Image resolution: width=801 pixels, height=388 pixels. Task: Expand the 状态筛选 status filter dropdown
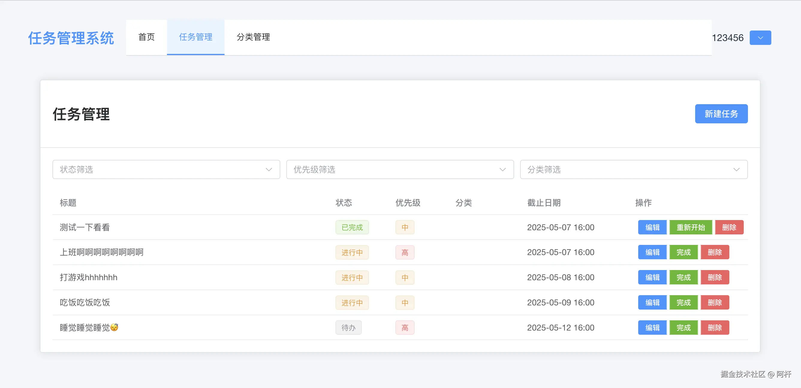coord(166,169)
